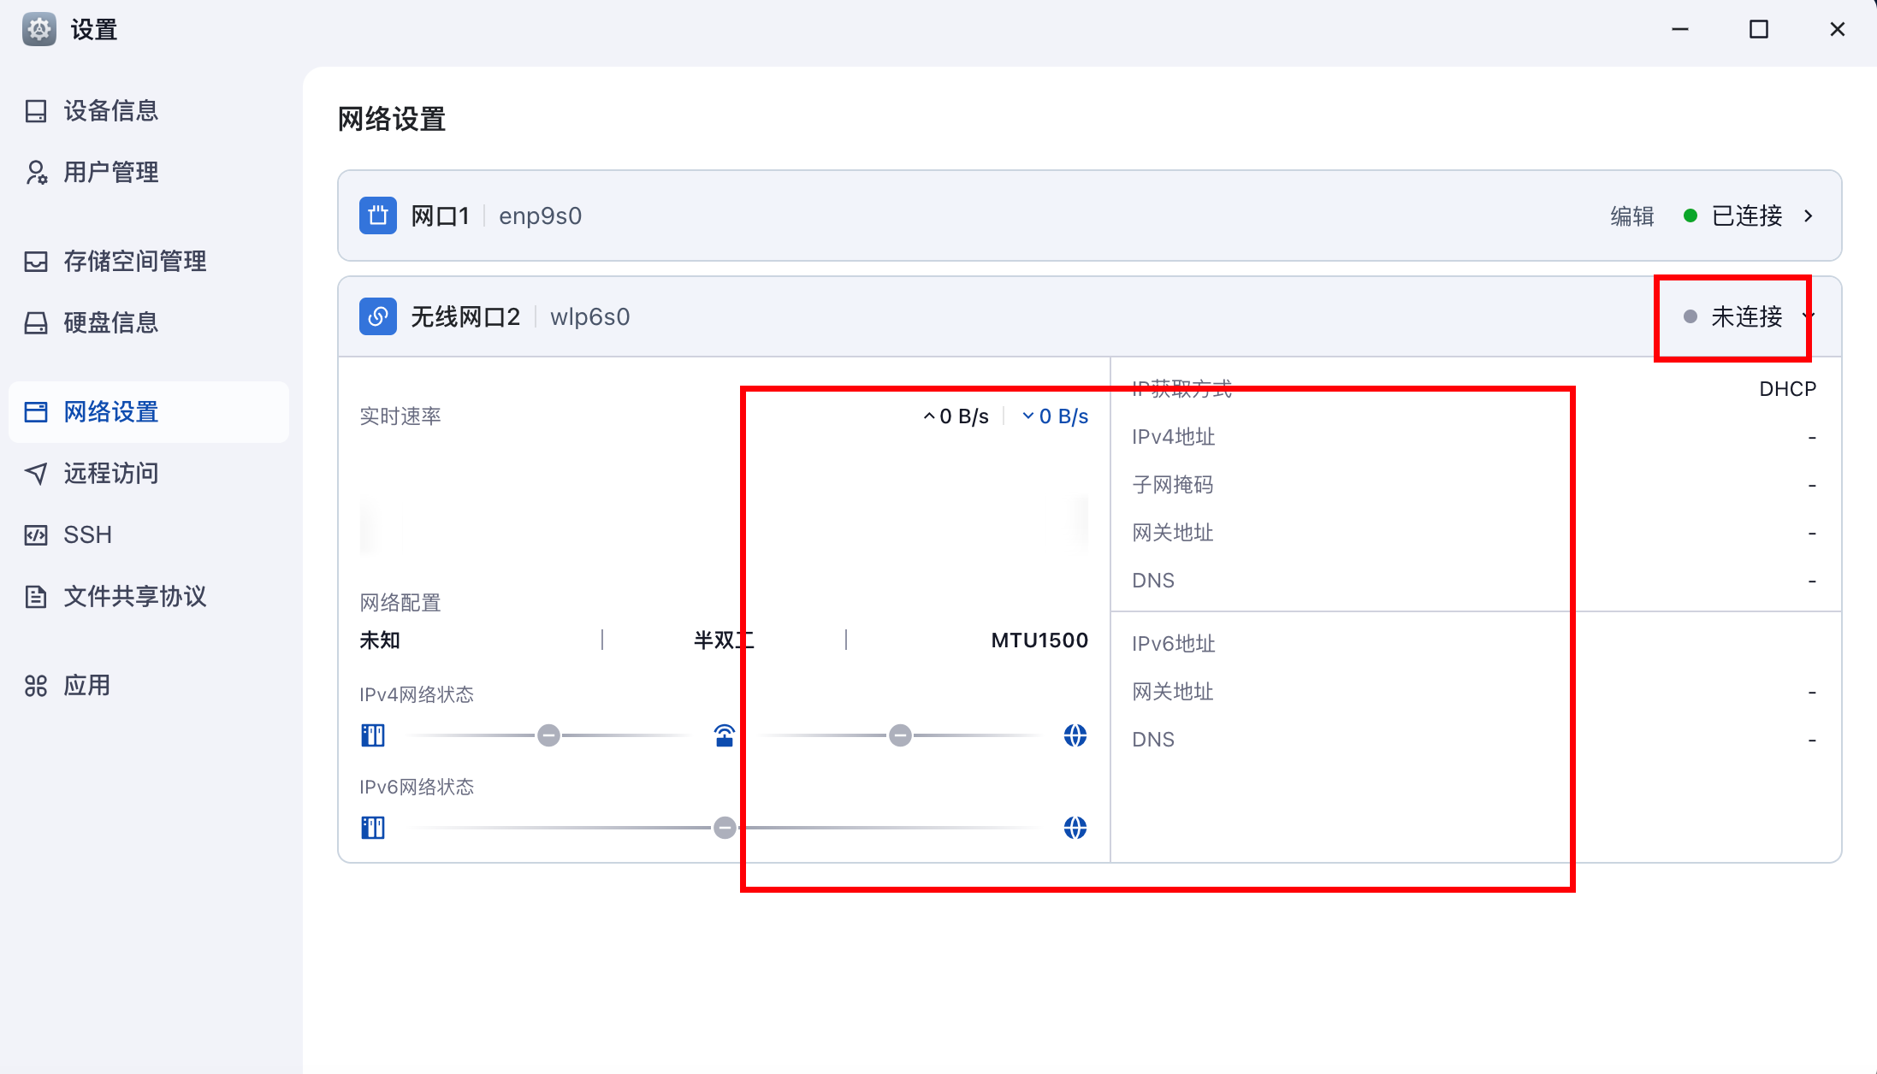Click the 网口1 ethernet port icon

(377, 215)
